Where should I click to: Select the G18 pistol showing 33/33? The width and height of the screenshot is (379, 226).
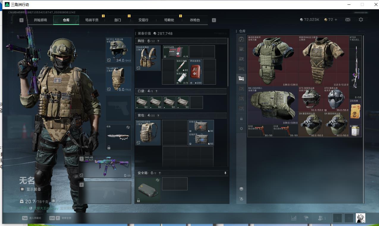(286, 131)
